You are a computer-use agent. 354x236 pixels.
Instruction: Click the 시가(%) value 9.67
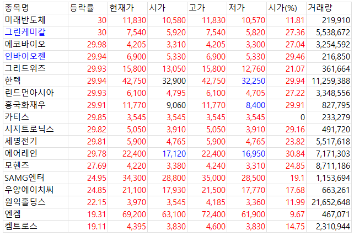[297, 214]
